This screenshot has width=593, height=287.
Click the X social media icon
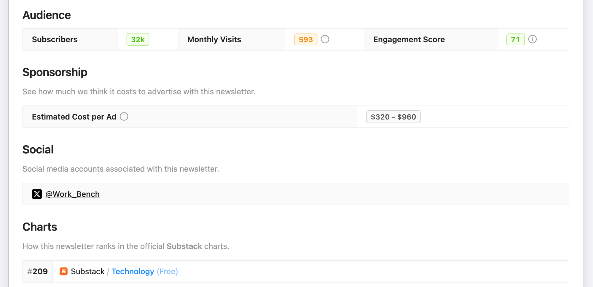tap(37, 194)
